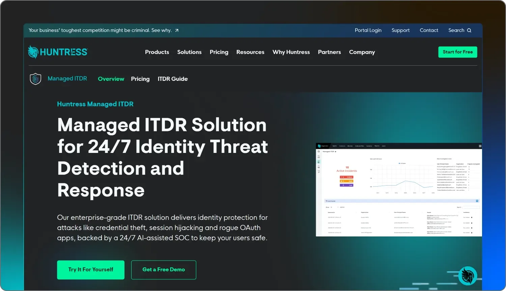The width and height of the screenshot is (506, 291).
Task: Open the Huntress chat widget icon
Action: (x=468, y=276)
